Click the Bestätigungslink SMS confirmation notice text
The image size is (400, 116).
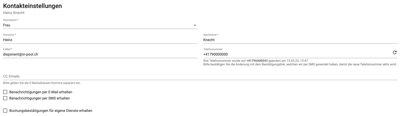[x=300, y=64]
